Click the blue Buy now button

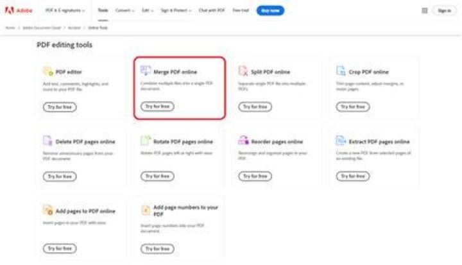click(270, 11)
